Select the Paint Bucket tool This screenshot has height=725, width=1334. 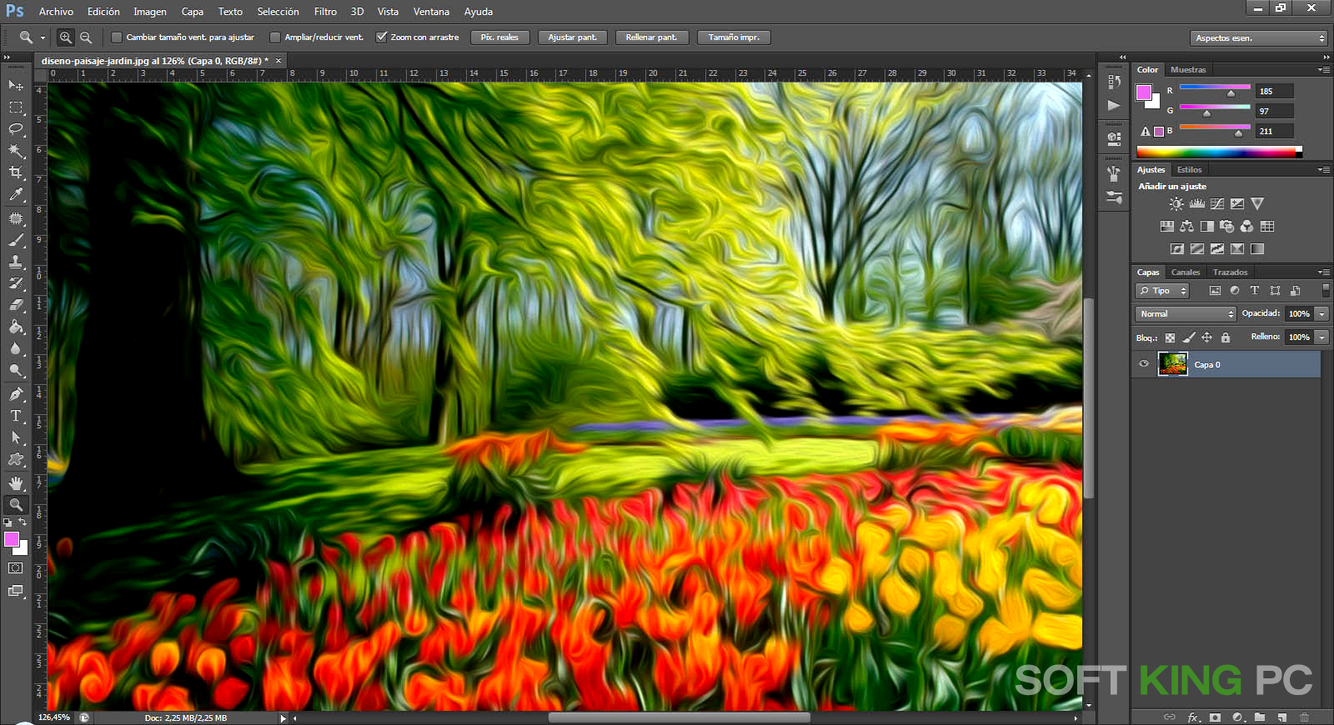[16, 327]
